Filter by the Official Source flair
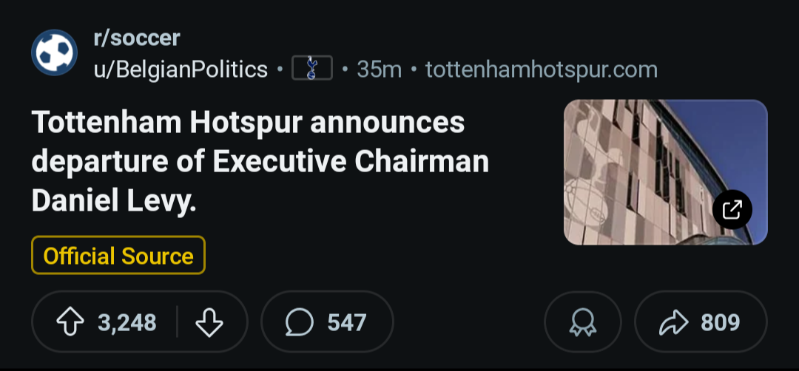This screenshot has width=799, height=371. [x=118, y=256]
